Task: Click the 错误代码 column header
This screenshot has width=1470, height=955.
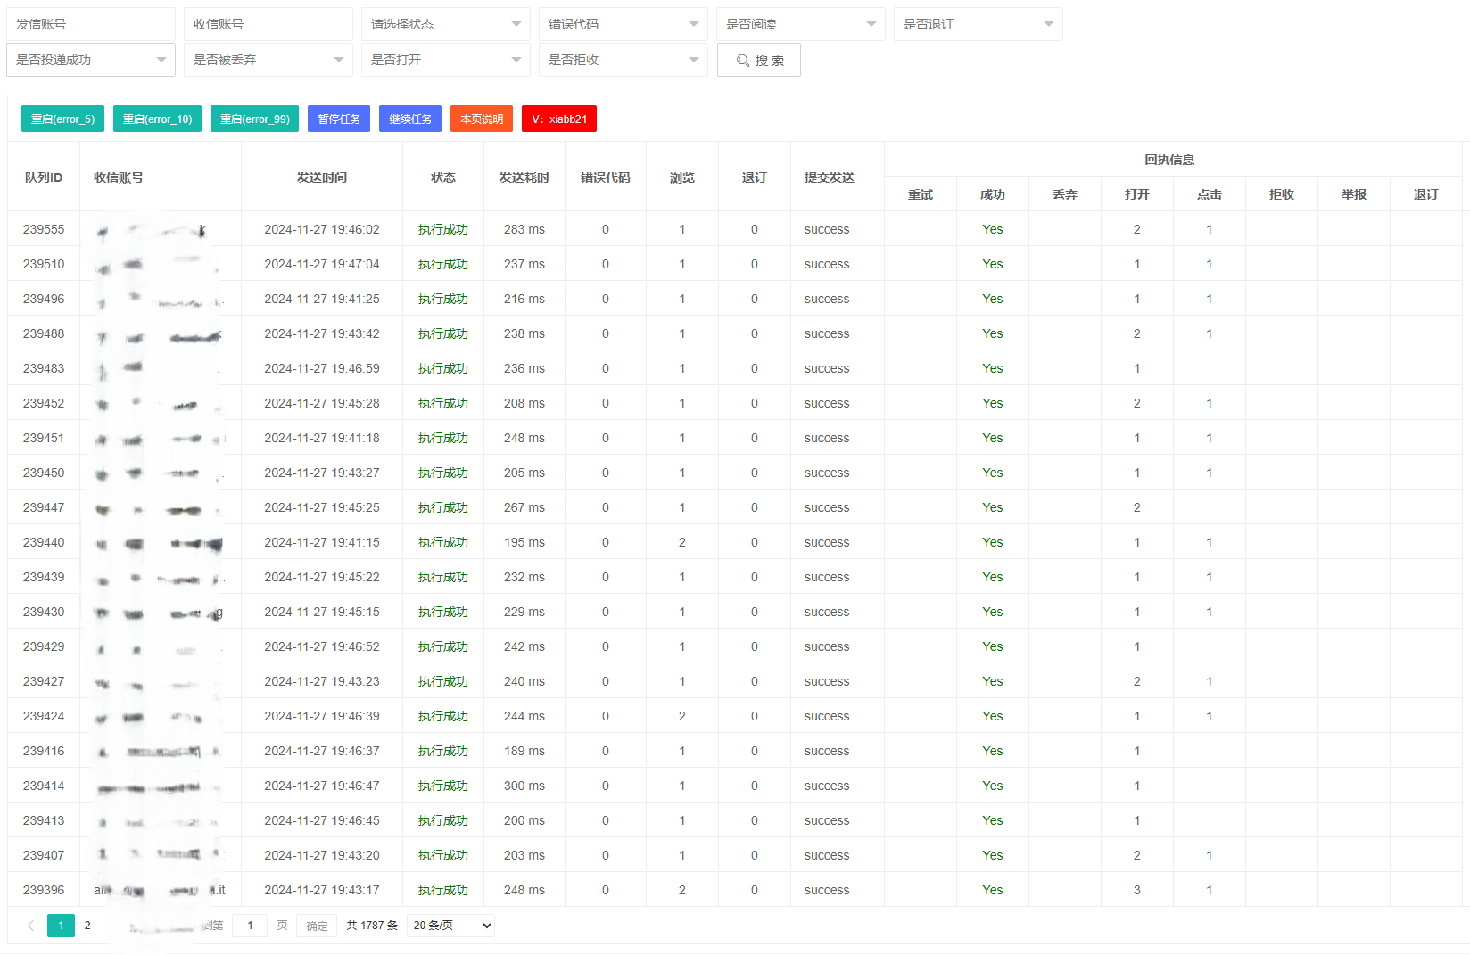Action: coord(606,177)
